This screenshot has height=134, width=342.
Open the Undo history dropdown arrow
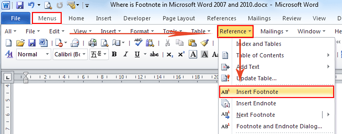coord(39,5)
